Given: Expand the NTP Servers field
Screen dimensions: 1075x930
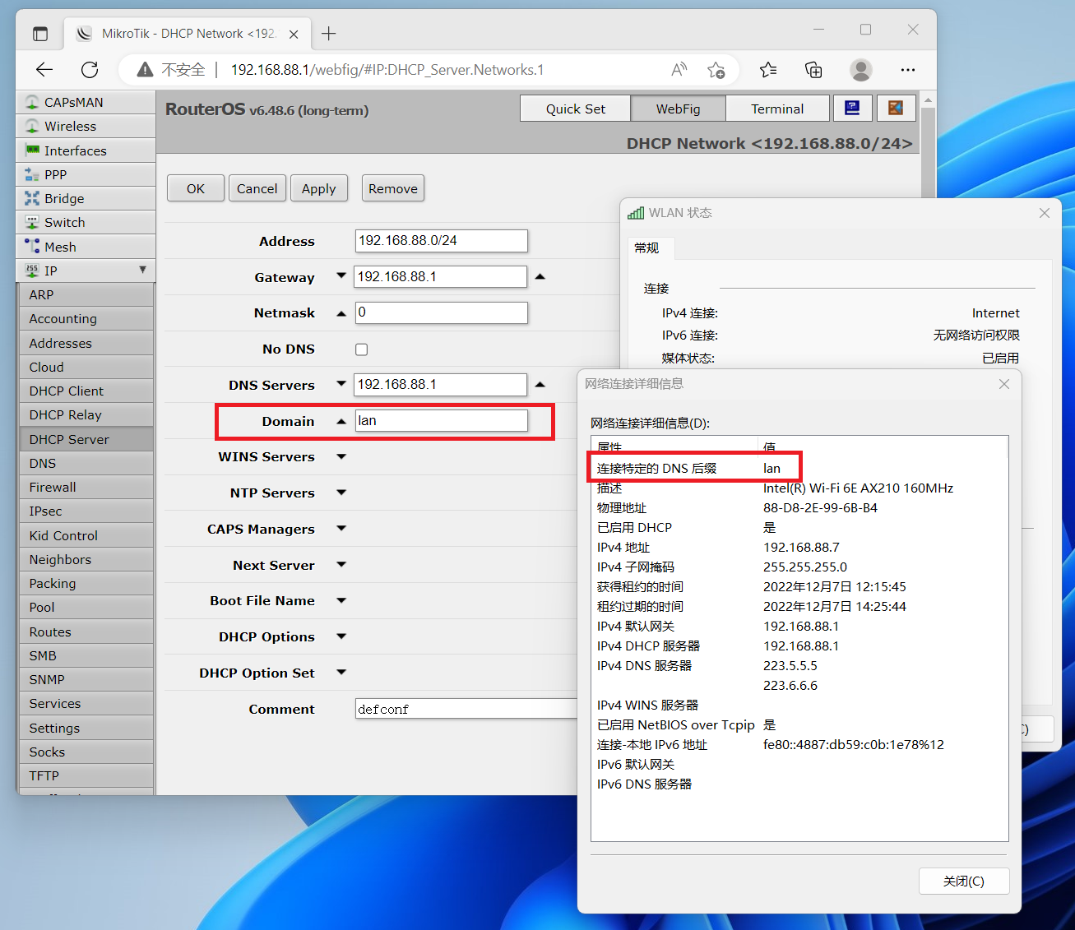Looking at the screenshot, I should click(341, 493).
